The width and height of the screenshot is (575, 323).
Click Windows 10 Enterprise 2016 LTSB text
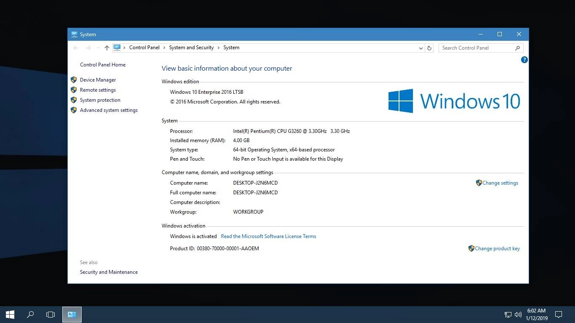207,92
